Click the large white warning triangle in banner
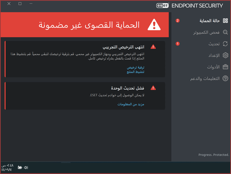 (x=154, y=25)
